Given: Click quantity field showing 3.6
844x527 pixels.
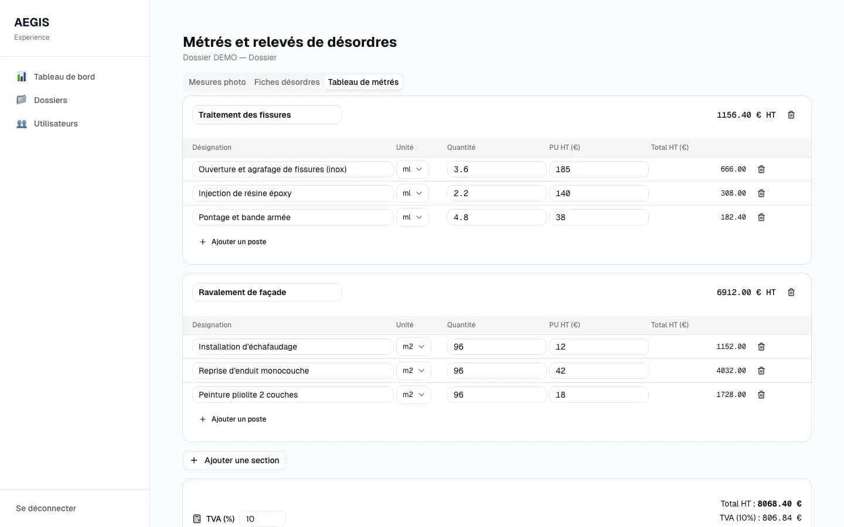Looking at the screenshot, I should pyautogui.click(x=497, y=169).
